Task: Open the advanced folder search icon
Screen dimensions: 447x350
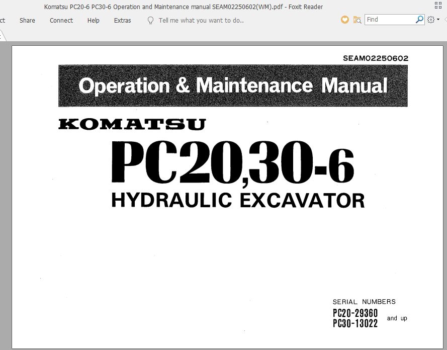Action: coord(357,20)
